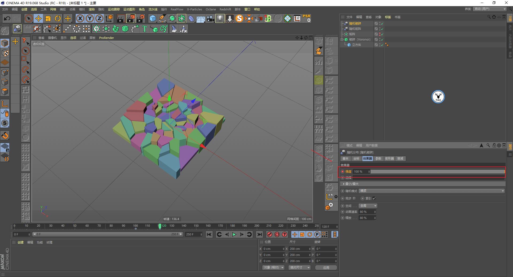Image resolution: width=513 pixels, height=277 pixels.
Task: Click the 应用 button in coordinate manager
Action: (326, 267)
